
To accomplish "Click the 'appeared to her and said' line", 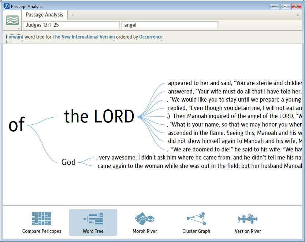I will [235, 83].
